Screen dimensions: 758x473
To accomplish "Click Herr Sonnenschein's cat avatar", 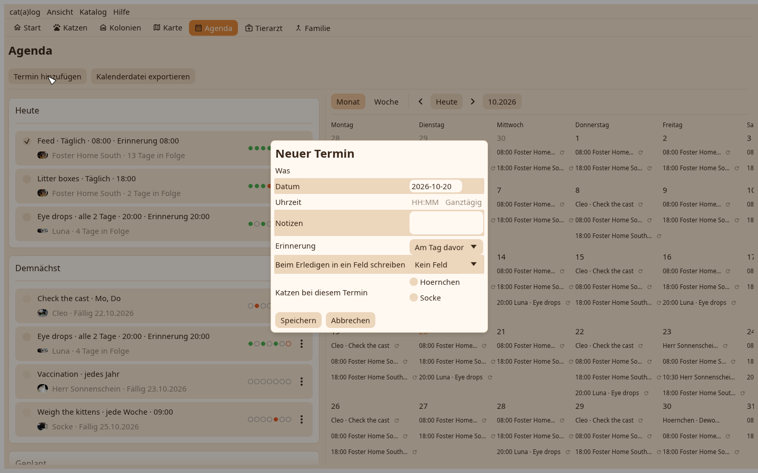I will click(43, 389).
